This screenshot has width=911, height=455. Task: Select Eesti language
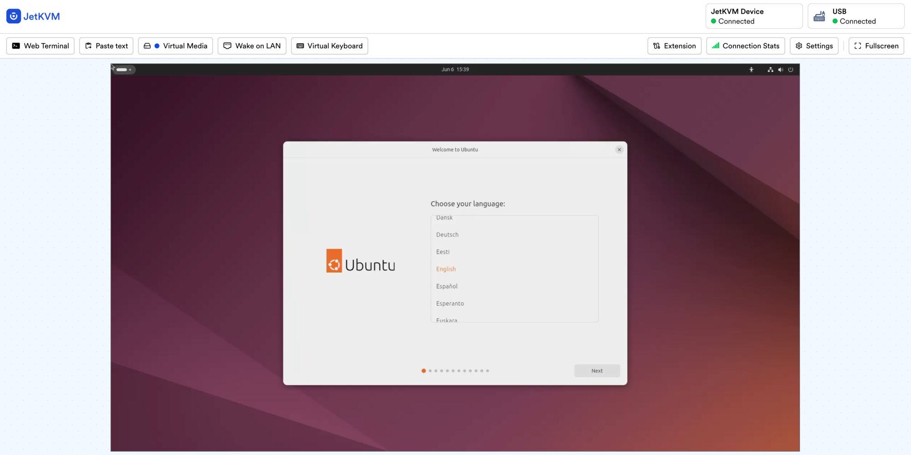pyautogui.click(x=514, y=252)
